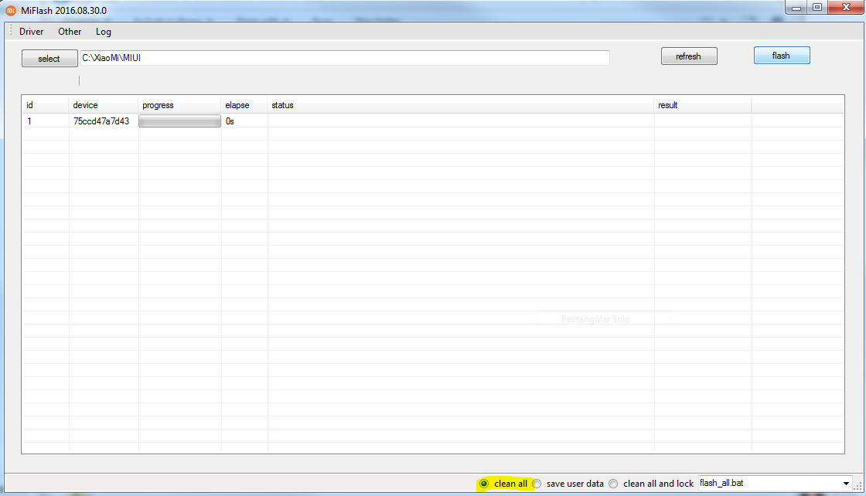Viewport: 866px width, 496px height.
Task: Minimize the MiFlash window
Action: [796, 8]
